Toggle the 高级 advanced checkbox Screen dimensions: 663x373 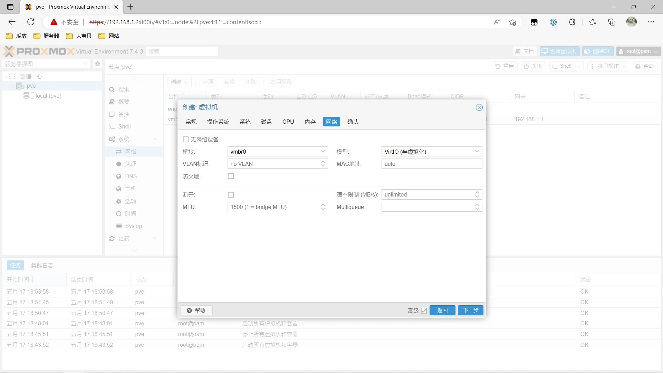(424, 310)
